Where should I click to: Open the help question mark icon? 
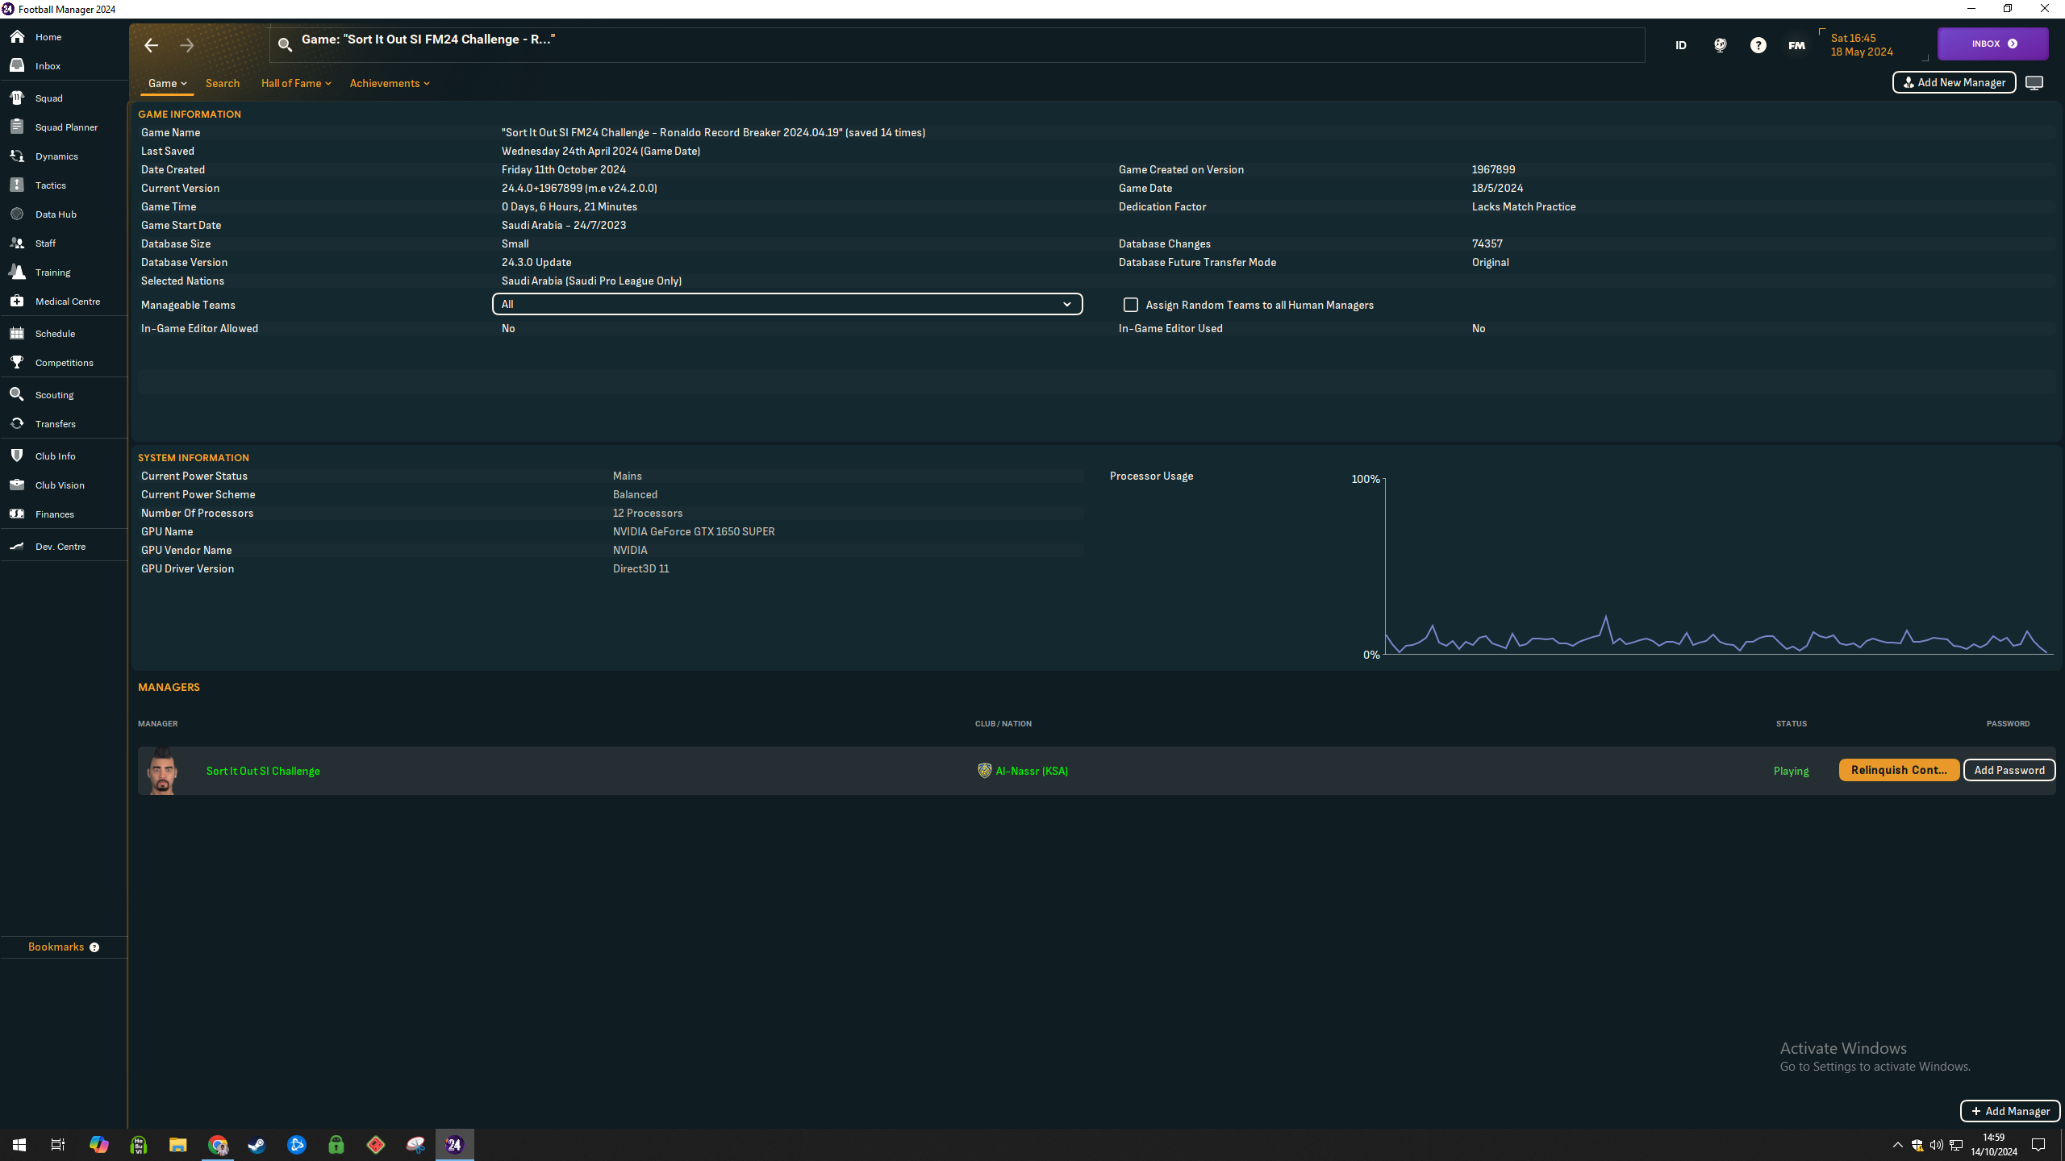(1758, 46)
